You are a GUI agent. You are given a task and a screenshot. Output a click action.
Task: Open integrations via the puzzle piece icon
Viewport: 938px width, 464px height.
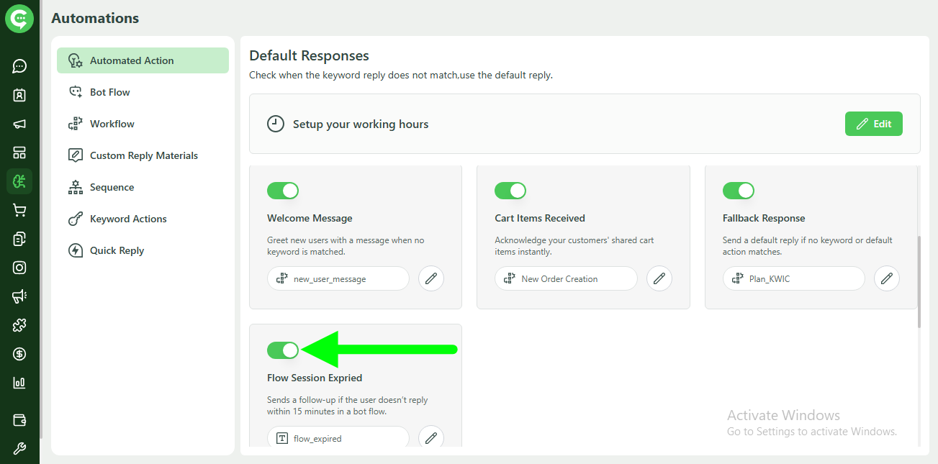point(19,325)
